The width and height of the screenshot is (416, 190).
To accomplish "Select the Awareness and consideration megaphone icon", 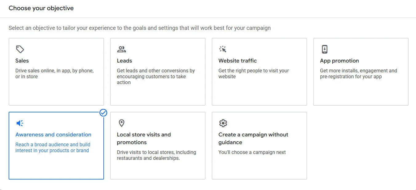I will click(20, 123).
